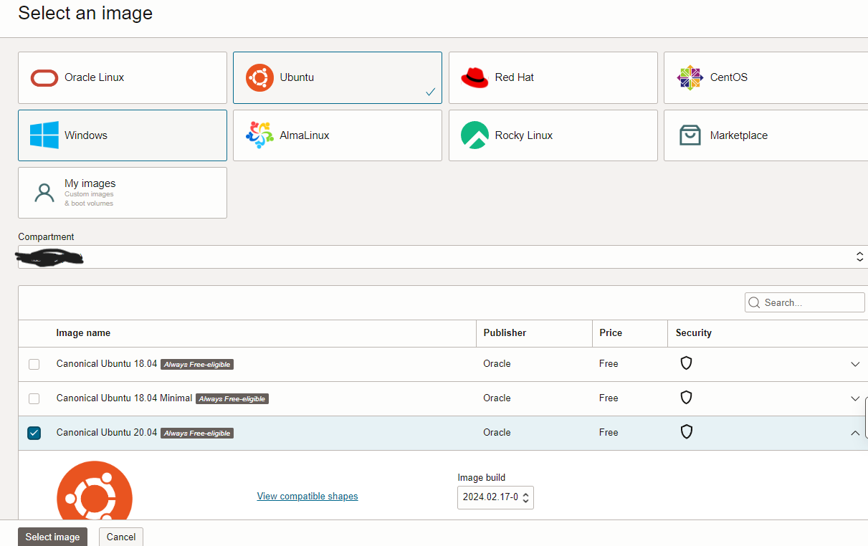Click security shield for Ubuntu 18.04 Minimal

pyautogui.click(x=686, y=398)
